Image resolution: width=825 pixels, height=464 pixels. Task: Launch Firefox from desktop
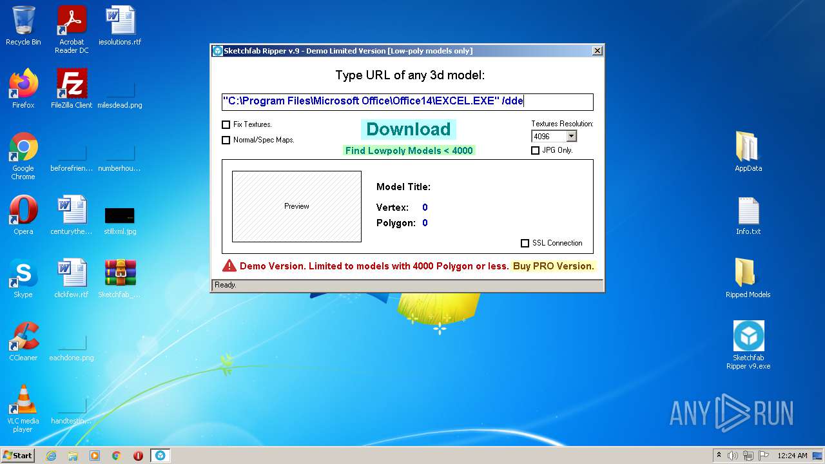(23, 89)
